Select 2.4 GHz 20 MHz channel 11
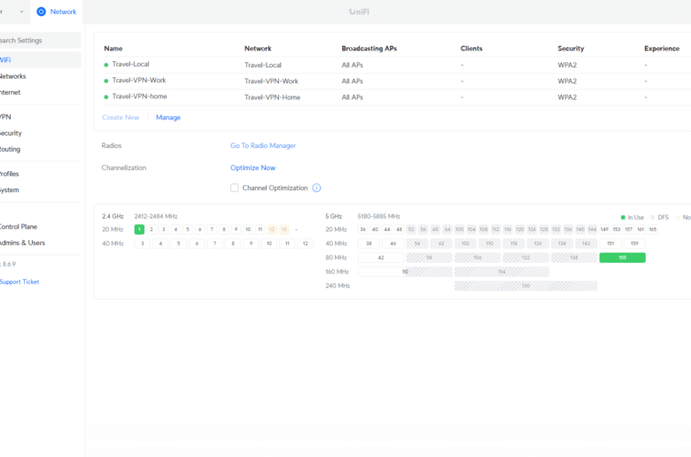This screenshot has height=457, width=691. (260, 229)
